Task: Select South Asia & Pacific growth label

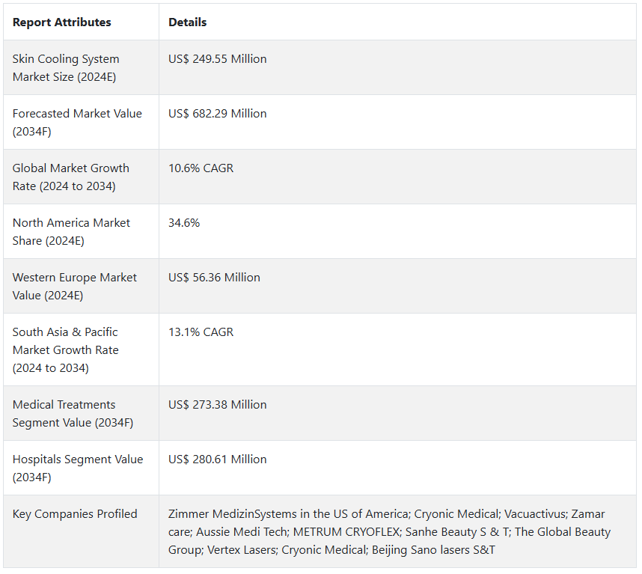Action: [65, 349]
